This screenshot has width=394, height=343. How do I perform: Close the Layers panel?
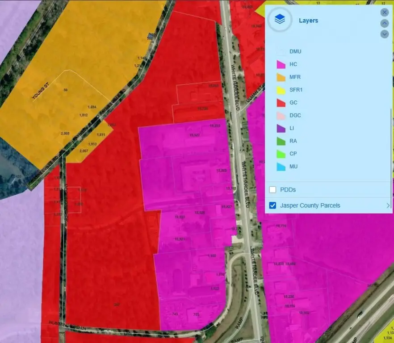[x=384, y=13]
